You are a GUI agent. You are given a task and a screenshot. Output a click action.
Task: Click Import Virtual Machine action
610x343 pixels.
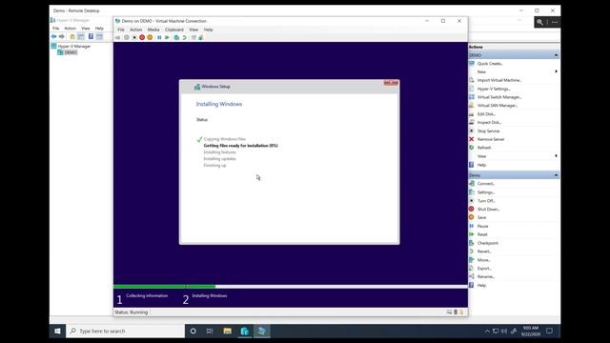click(499, 80)
